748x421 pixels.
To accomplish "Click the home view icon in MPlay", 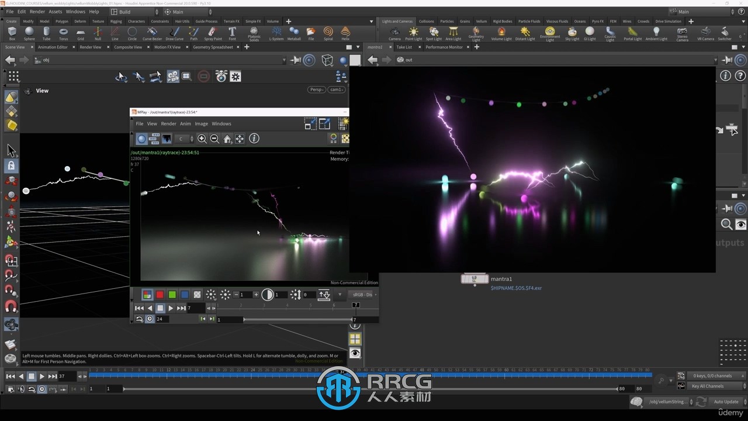I will point(227,139).
